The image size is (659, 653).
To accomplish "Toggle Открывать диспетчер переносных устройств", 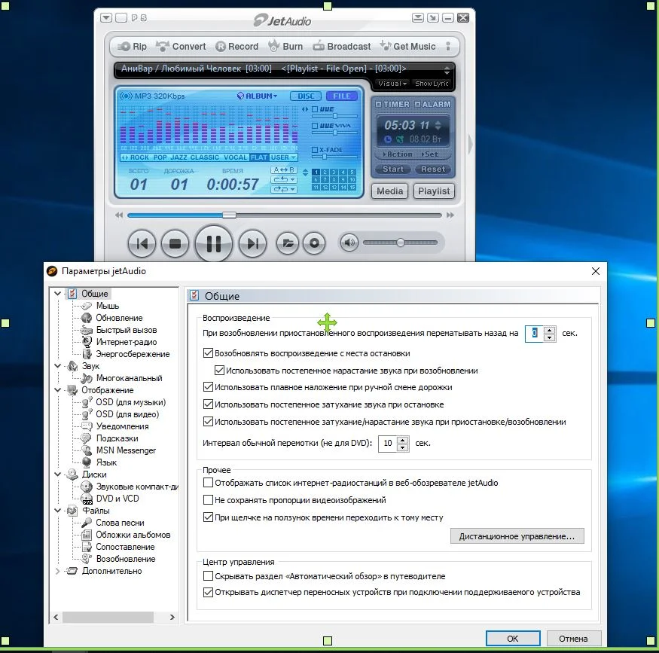I will click(x=208, y=592).
